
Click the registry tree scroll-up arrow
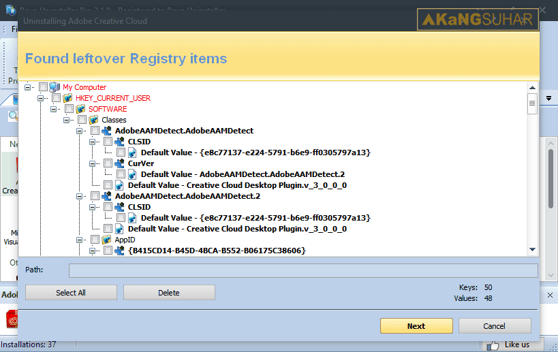[532, 87]
